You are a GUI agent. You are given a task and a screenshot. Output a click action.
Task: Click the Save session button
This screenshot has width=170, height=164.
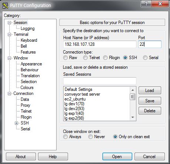click(150, 101)
